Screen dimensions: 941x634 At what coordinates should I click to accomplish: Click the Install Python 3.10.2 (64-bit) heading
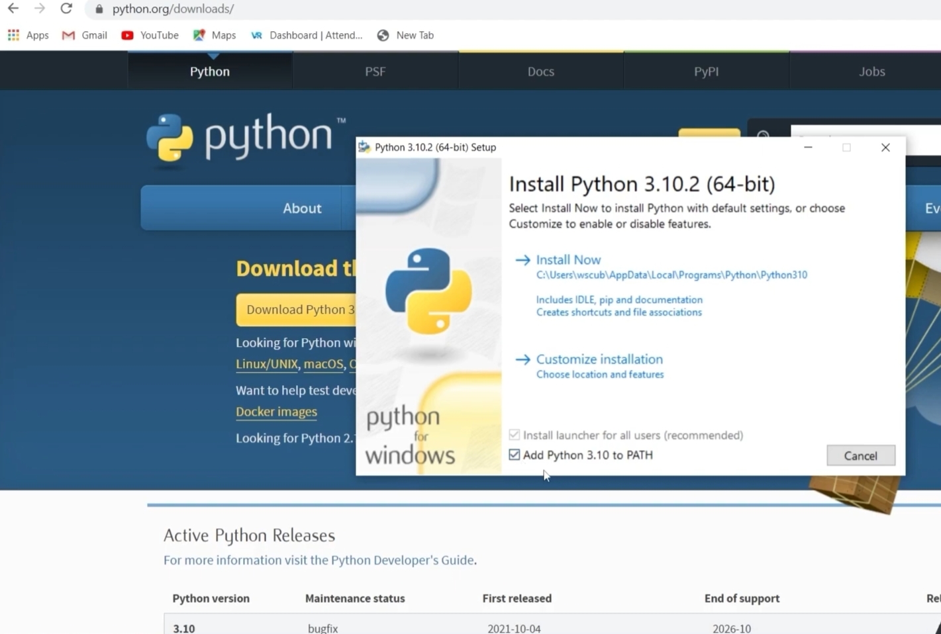click(642, 183)
